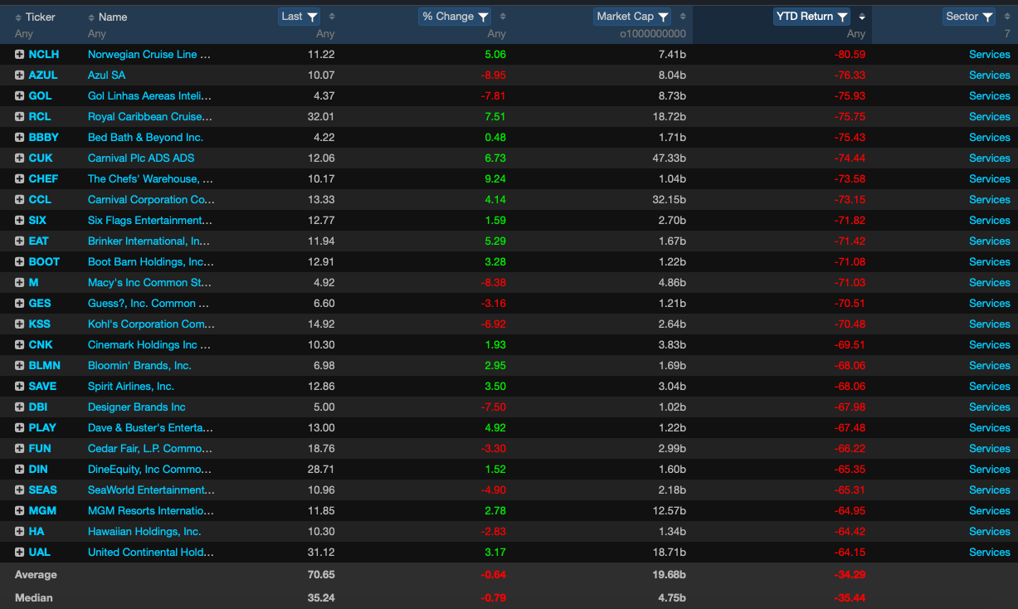Expand the NCLH row plus icon

pyautogui.click(x=19, y=54)
